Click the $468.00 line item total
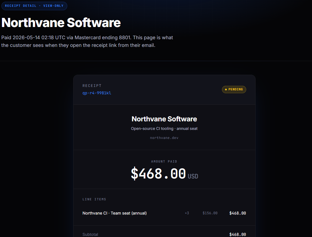Screen dimensions: 312x237 click(238, 213)
